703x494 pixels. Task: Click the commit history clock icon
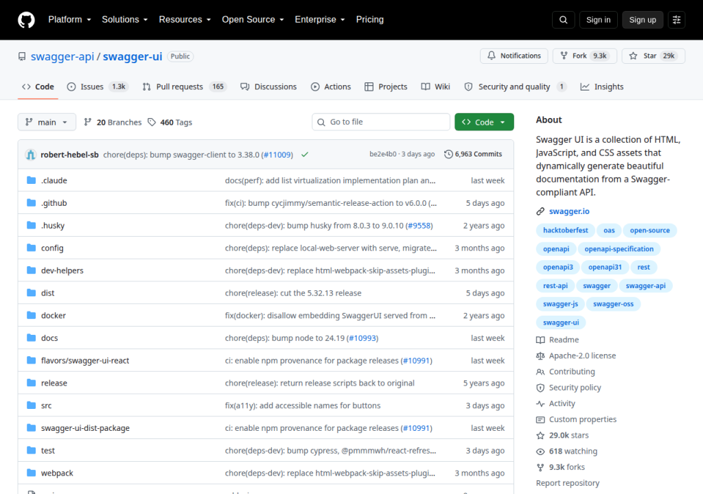(448, 154)
